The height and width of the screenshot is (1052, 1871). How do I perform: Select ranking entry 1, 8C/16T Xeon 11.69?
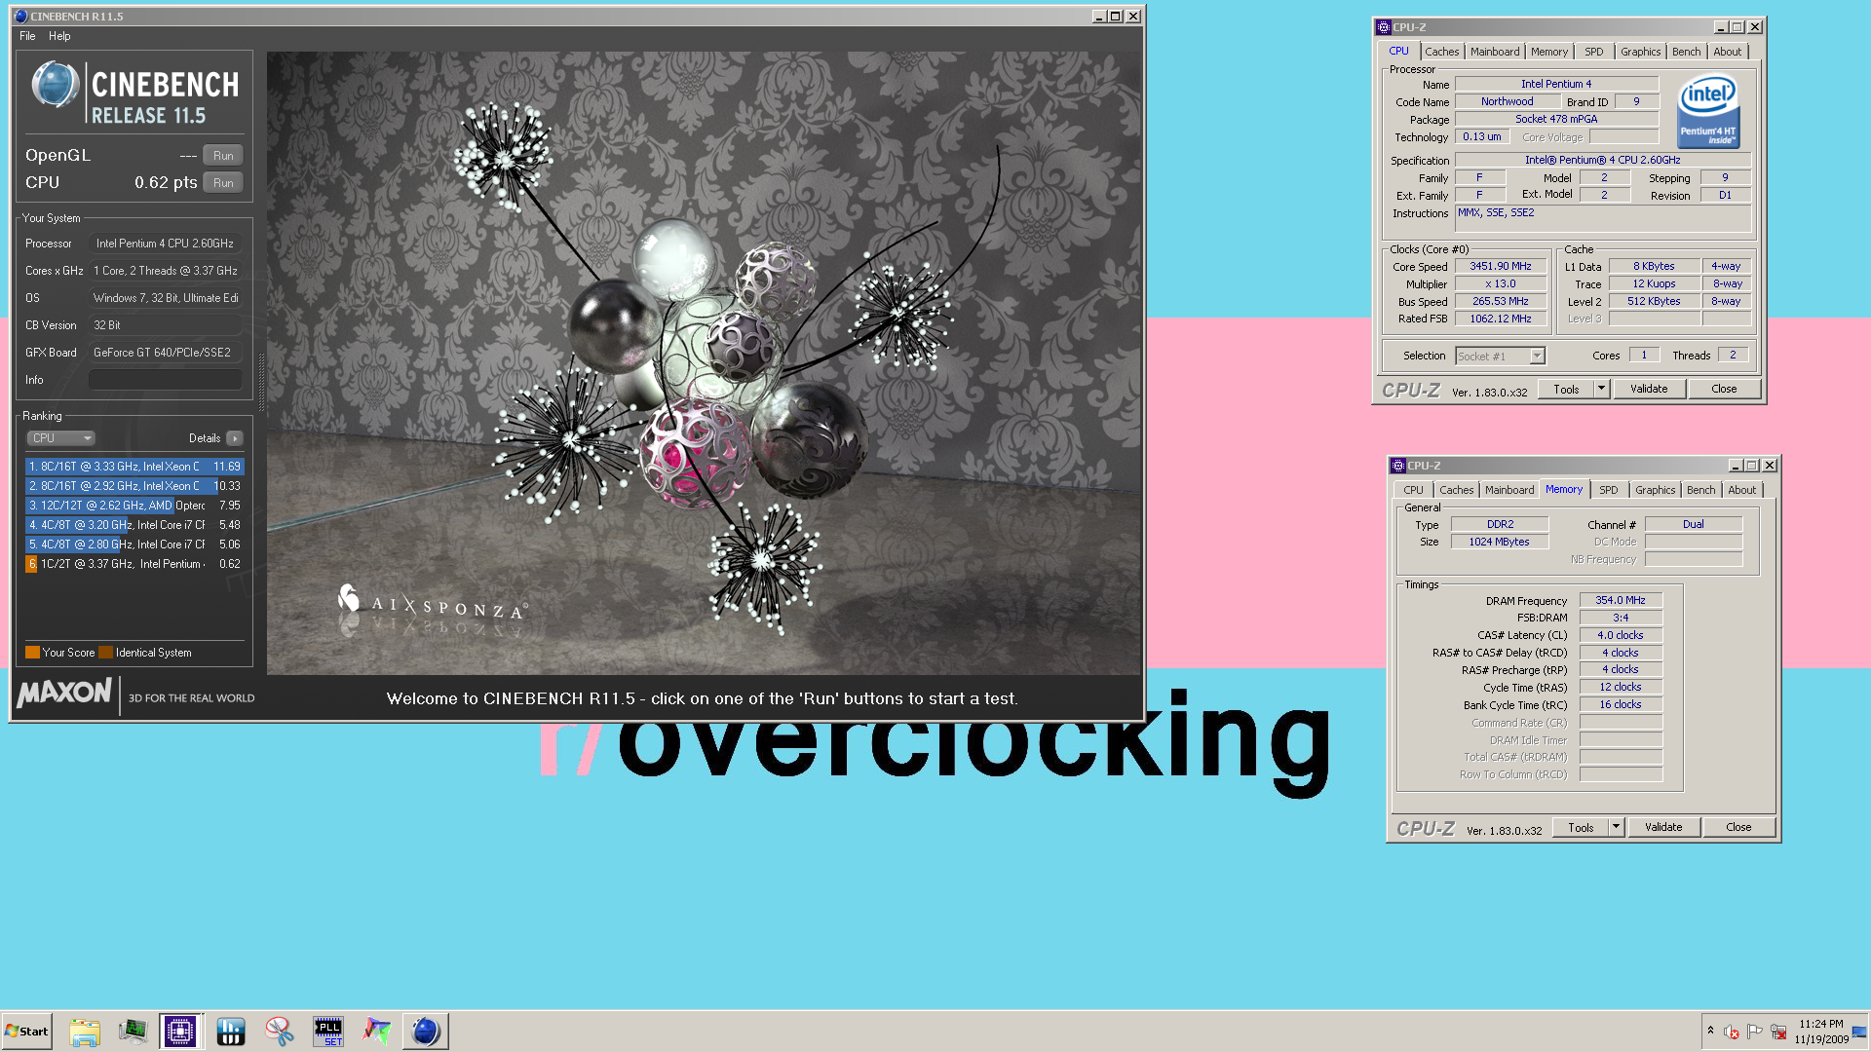134,467
